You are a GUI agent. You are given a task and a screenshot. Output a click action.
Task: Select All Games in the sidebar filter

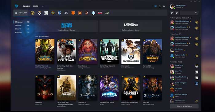pos(22,22)
